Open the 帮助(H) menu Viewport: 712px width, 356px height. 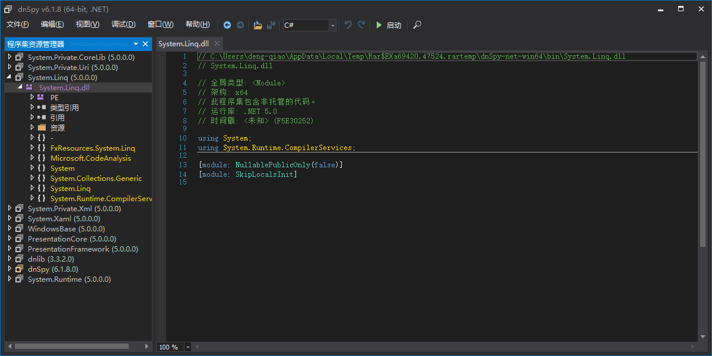(198, 24)
